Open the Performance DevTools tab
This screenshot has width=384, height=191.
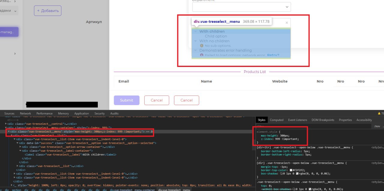click(44, 114)
